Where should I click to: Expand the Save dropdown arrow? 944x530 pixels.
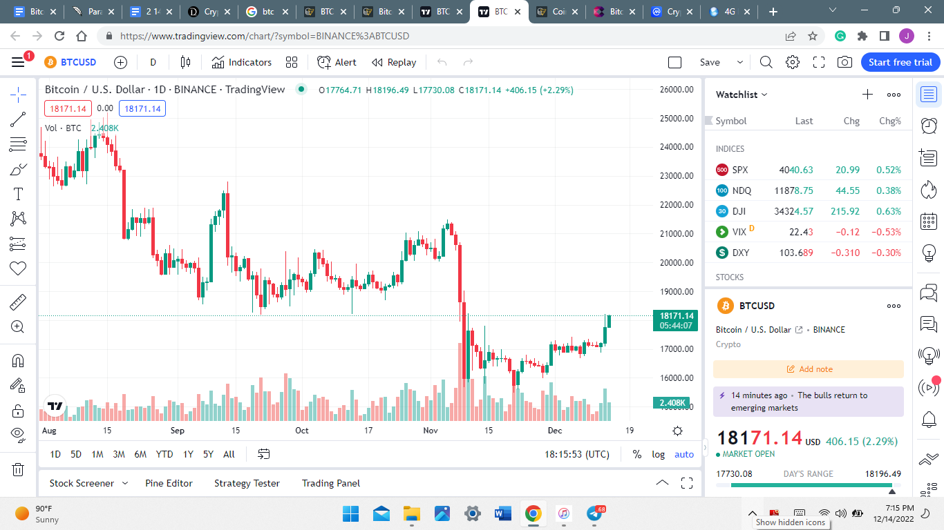coord(739,62)
